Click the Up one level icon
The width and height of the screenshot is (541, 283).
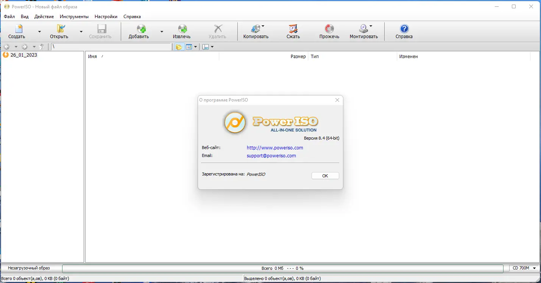tap(42, 47)
